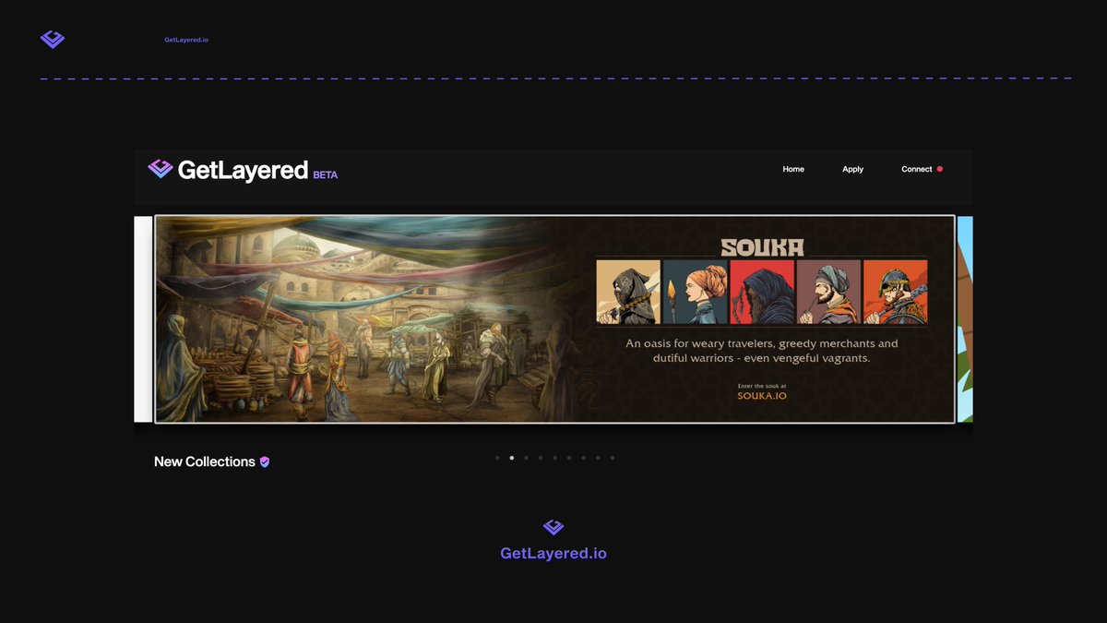Click the logo icon above the large GetLayered.io text

553,527
